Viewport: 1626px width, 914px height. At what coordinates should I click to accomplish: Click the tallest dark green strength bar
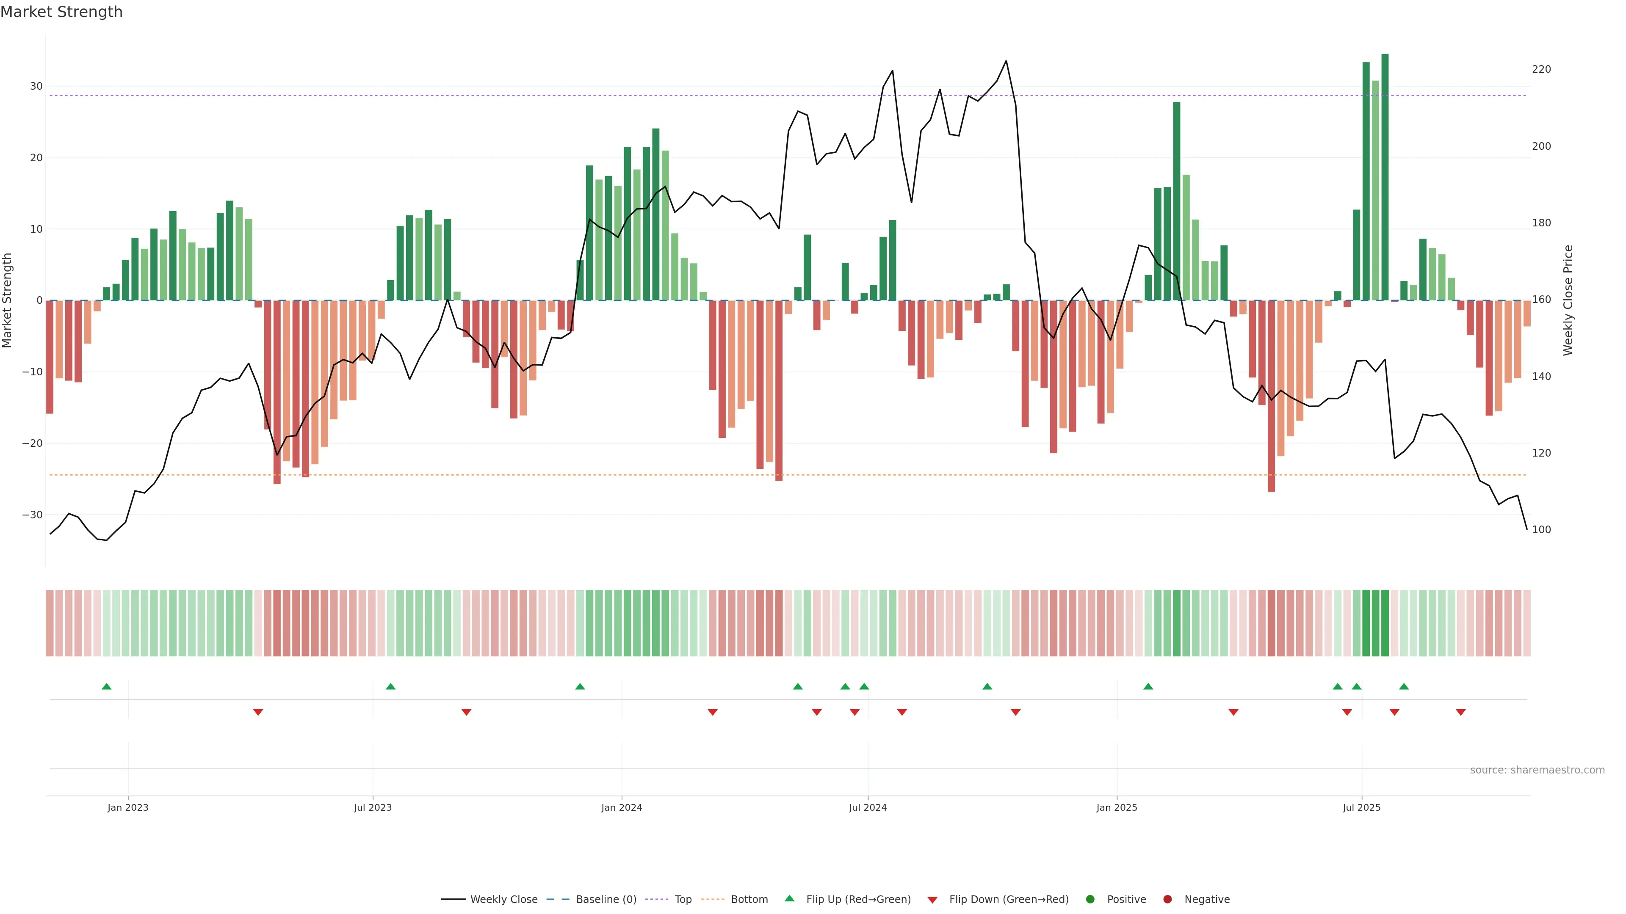[1385, 176]
